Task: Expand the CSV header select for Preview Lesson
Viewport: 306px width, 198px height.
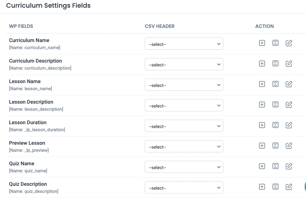Action: point(184,147)
